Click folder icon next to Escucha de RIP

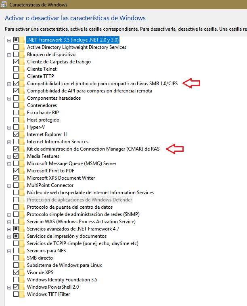click(x=22, y=113)
